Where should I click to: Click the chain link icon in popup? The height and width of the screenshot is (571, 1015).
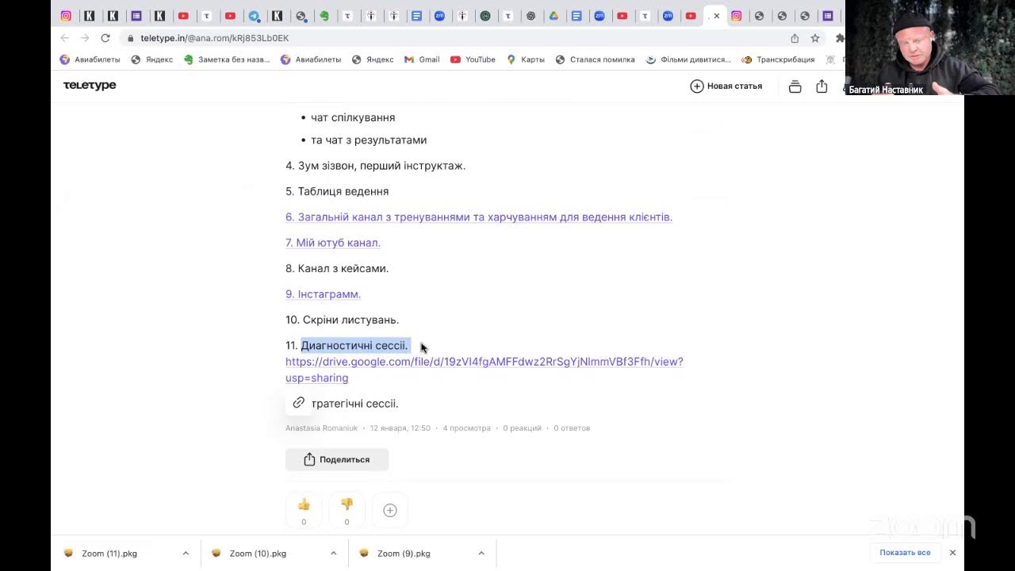coord(299,403)
